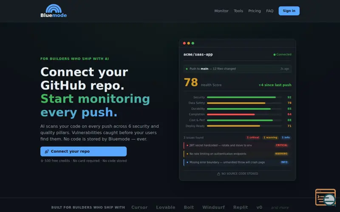Click the Connect your repo button
Image resolution: width=340 pixels, height=212 pixels.
(x=83, y=151)
